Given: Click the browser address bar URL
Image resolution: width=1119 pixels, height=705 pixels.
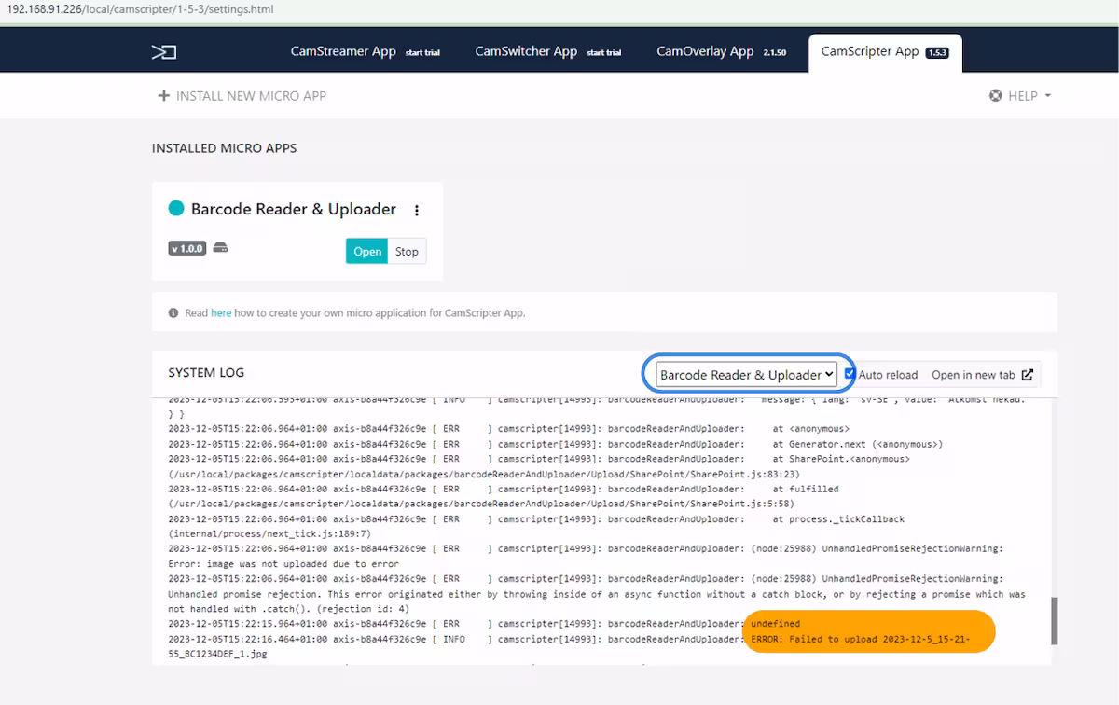Looking at the screenshot, I should (x=141, y=9).
